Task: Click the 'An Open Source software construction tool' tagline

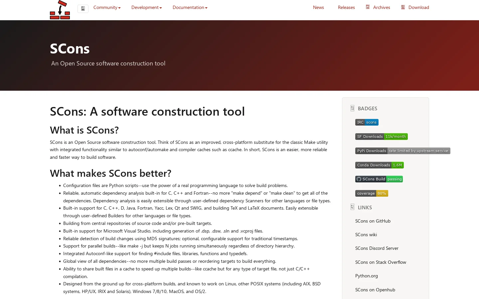Action: pos(108,63)
